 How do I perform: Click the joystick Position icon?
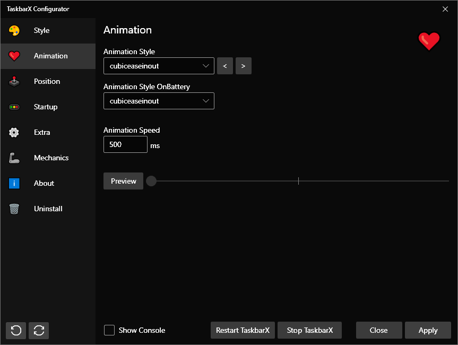click(14, 82)
